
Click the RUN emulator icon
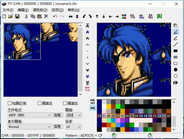coord(142,17)
